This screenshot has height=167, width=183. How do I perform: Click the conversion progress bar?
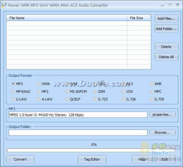pyautogui.click(x=91, y=150)
